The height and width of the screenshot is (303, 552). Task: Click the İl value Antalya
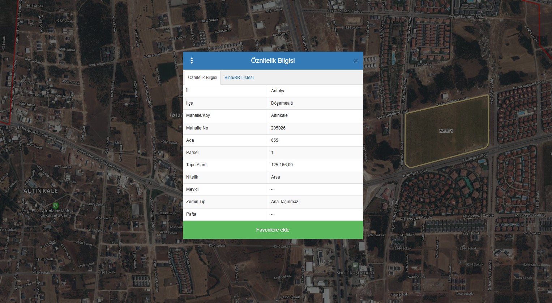pos(278,91)
